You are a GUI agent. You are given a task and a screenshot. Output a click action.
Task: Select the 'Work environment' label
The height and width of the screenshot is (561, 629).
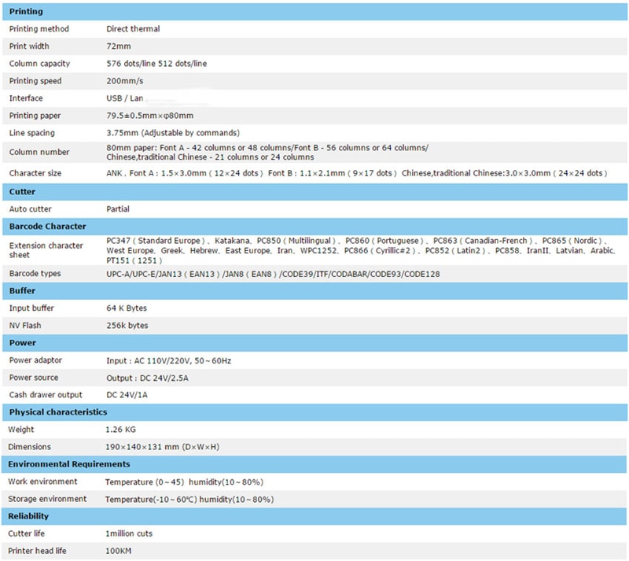pos(42,482)
